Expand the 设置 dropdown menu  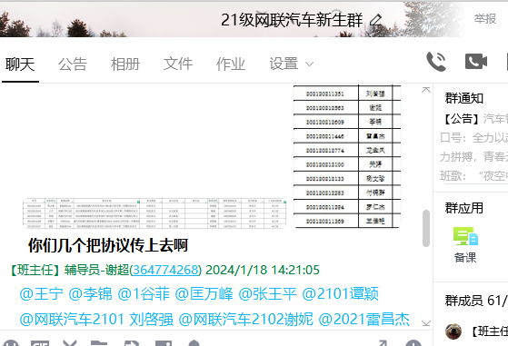(x=292, y=64)
